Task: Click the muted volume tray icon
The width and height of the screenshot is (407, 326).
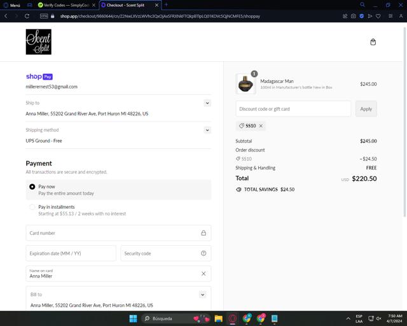Action: (x=379, y=318)
